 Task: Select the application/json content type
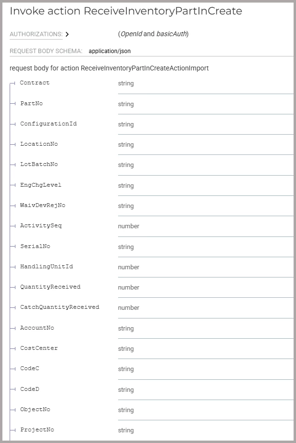tap(109, 51)
